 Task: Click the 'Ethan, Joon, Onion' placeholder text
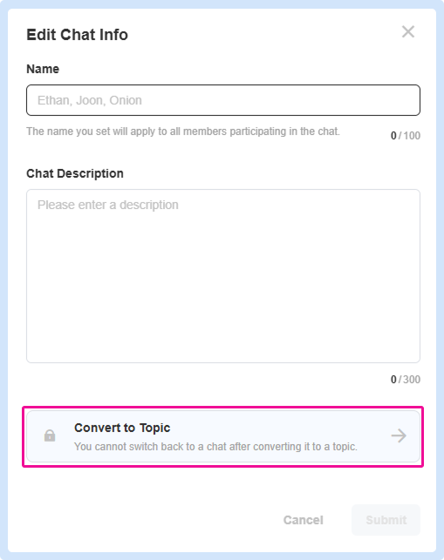click(90, 100)
